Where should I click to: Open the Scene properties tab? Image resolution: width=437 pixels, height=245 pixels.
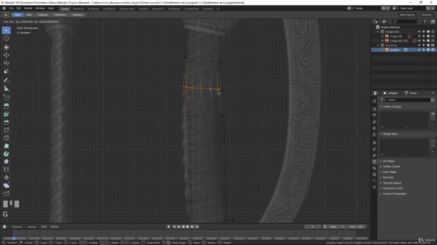pyautogui.click(x=374, y=128)
